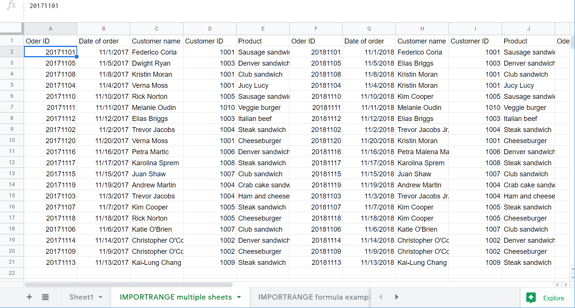Image resolution: width=575 pixels, height=308 pixels.
Task: Open the All sheets list icon
Action: (45, 297)
